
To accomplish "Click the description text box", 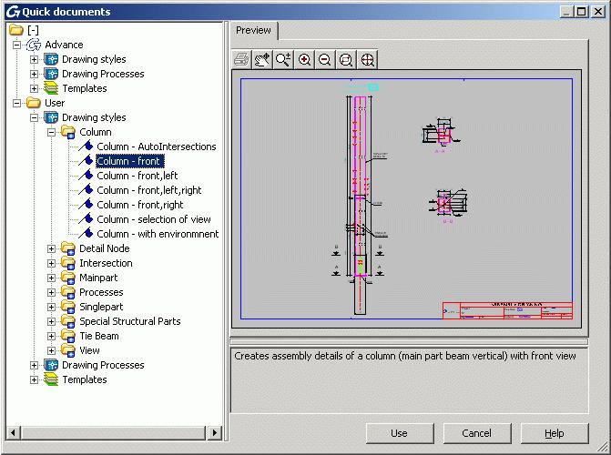I will click(409, 380).
